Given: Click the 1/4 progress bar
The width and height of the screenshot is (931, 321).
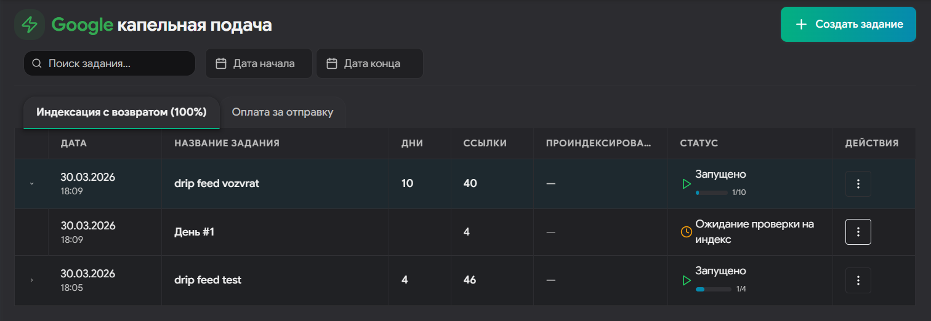Looking at the screenshot, I should pos(714,289).
